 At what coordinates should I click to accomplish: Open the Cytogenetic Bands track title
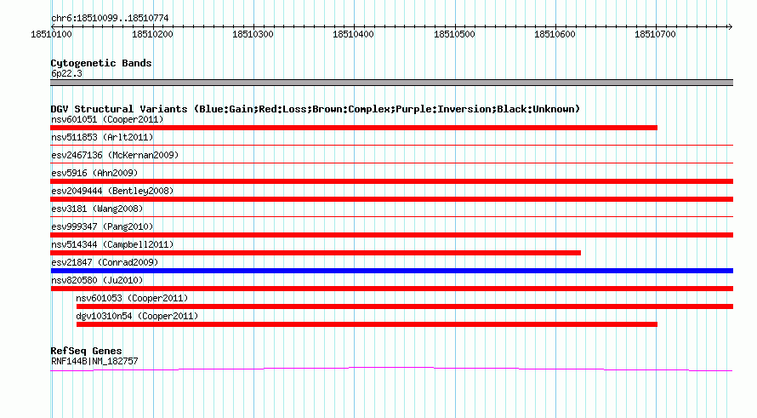point(101,63)
